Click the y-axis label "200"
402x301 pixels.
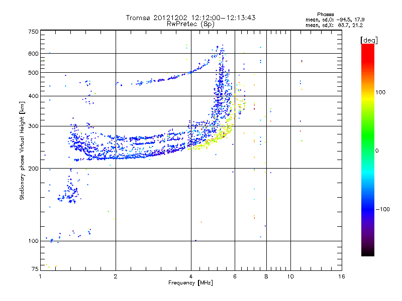[33, 169]
